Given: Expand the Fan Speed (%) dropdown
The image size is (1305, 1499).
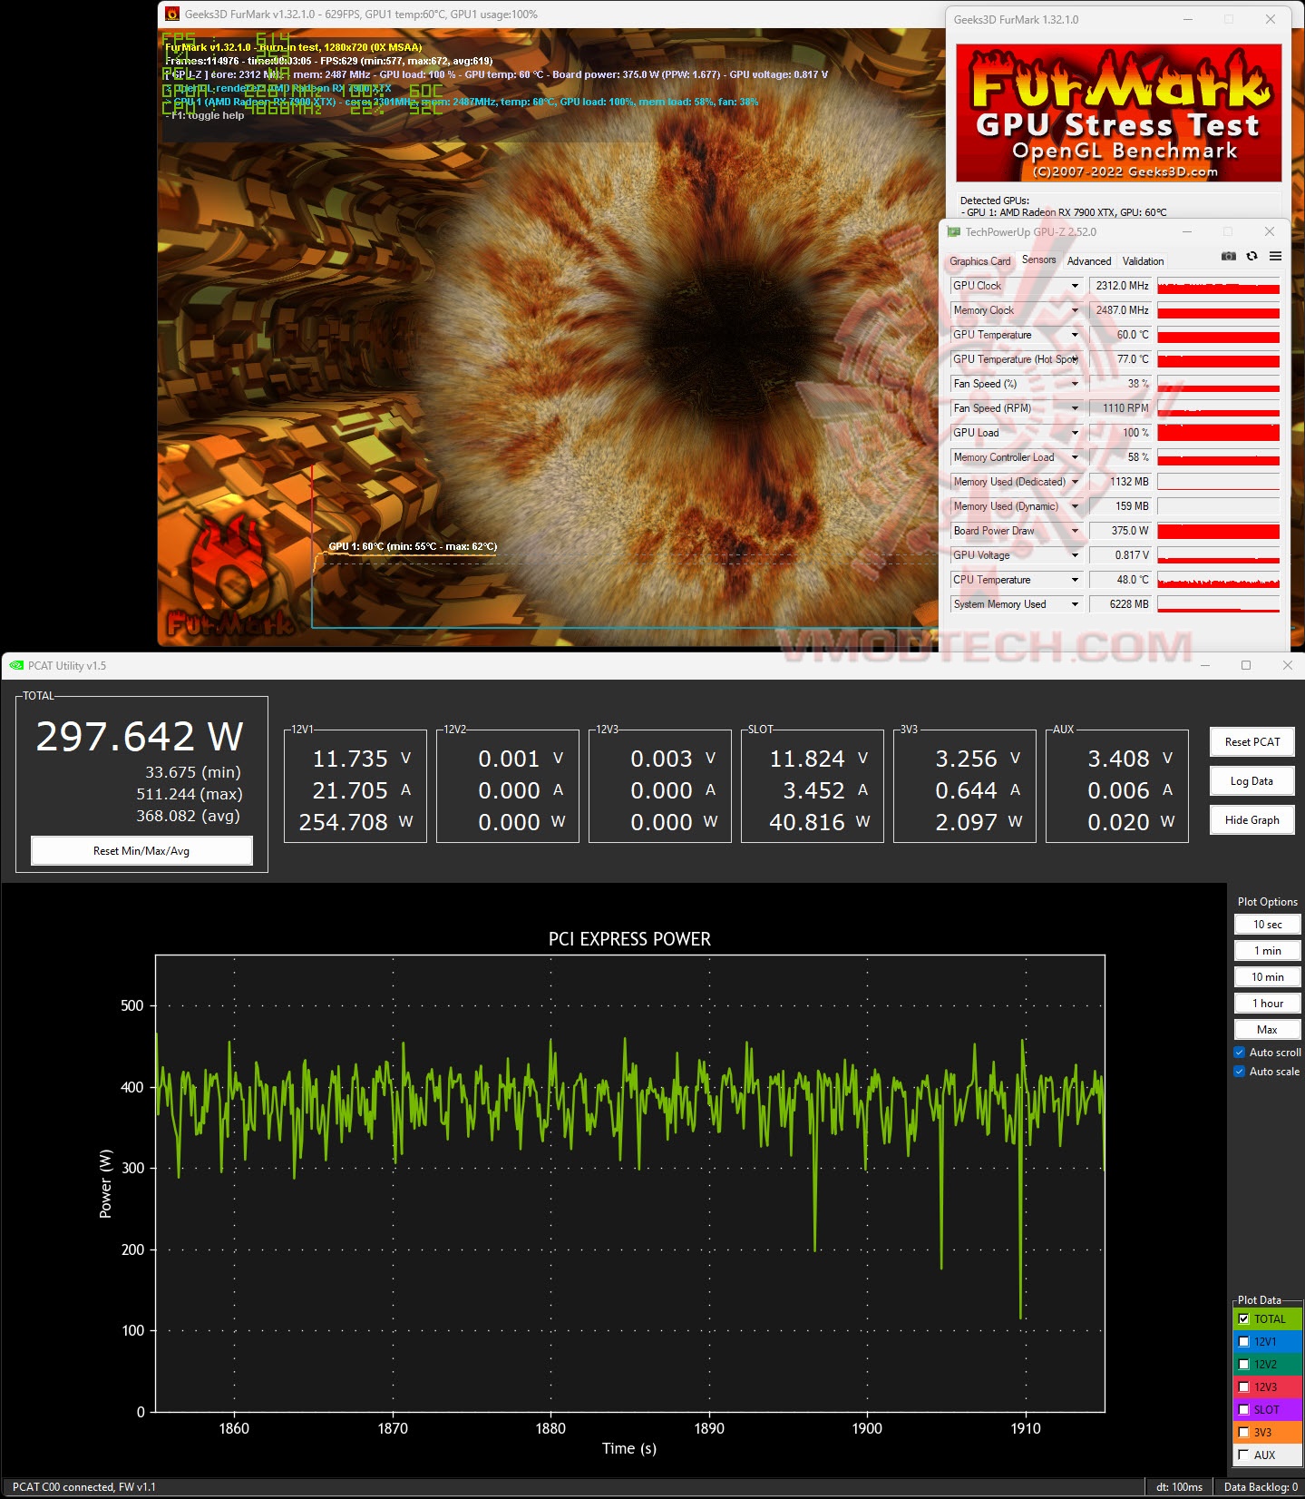Looking at the screenshot, I should click(1076, 384).
